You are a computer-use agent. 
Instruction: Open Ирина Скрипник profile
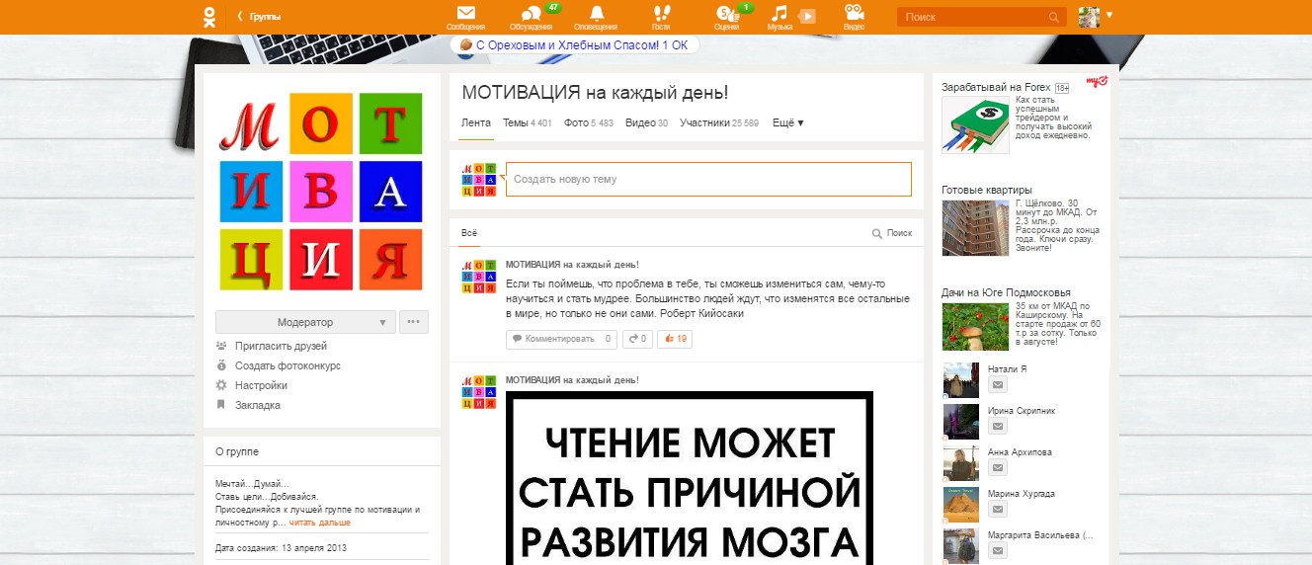point(1021,410)
